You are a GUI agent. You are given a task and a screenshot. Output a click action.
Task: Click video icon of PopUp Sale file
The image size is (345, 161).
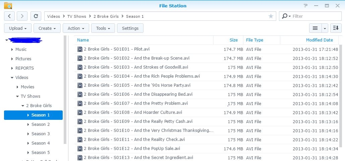80,149
